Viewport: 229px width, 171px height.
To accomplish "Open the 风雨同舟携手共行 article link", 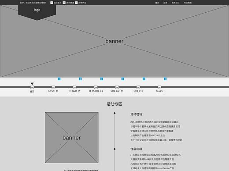I will click(153, 164).
